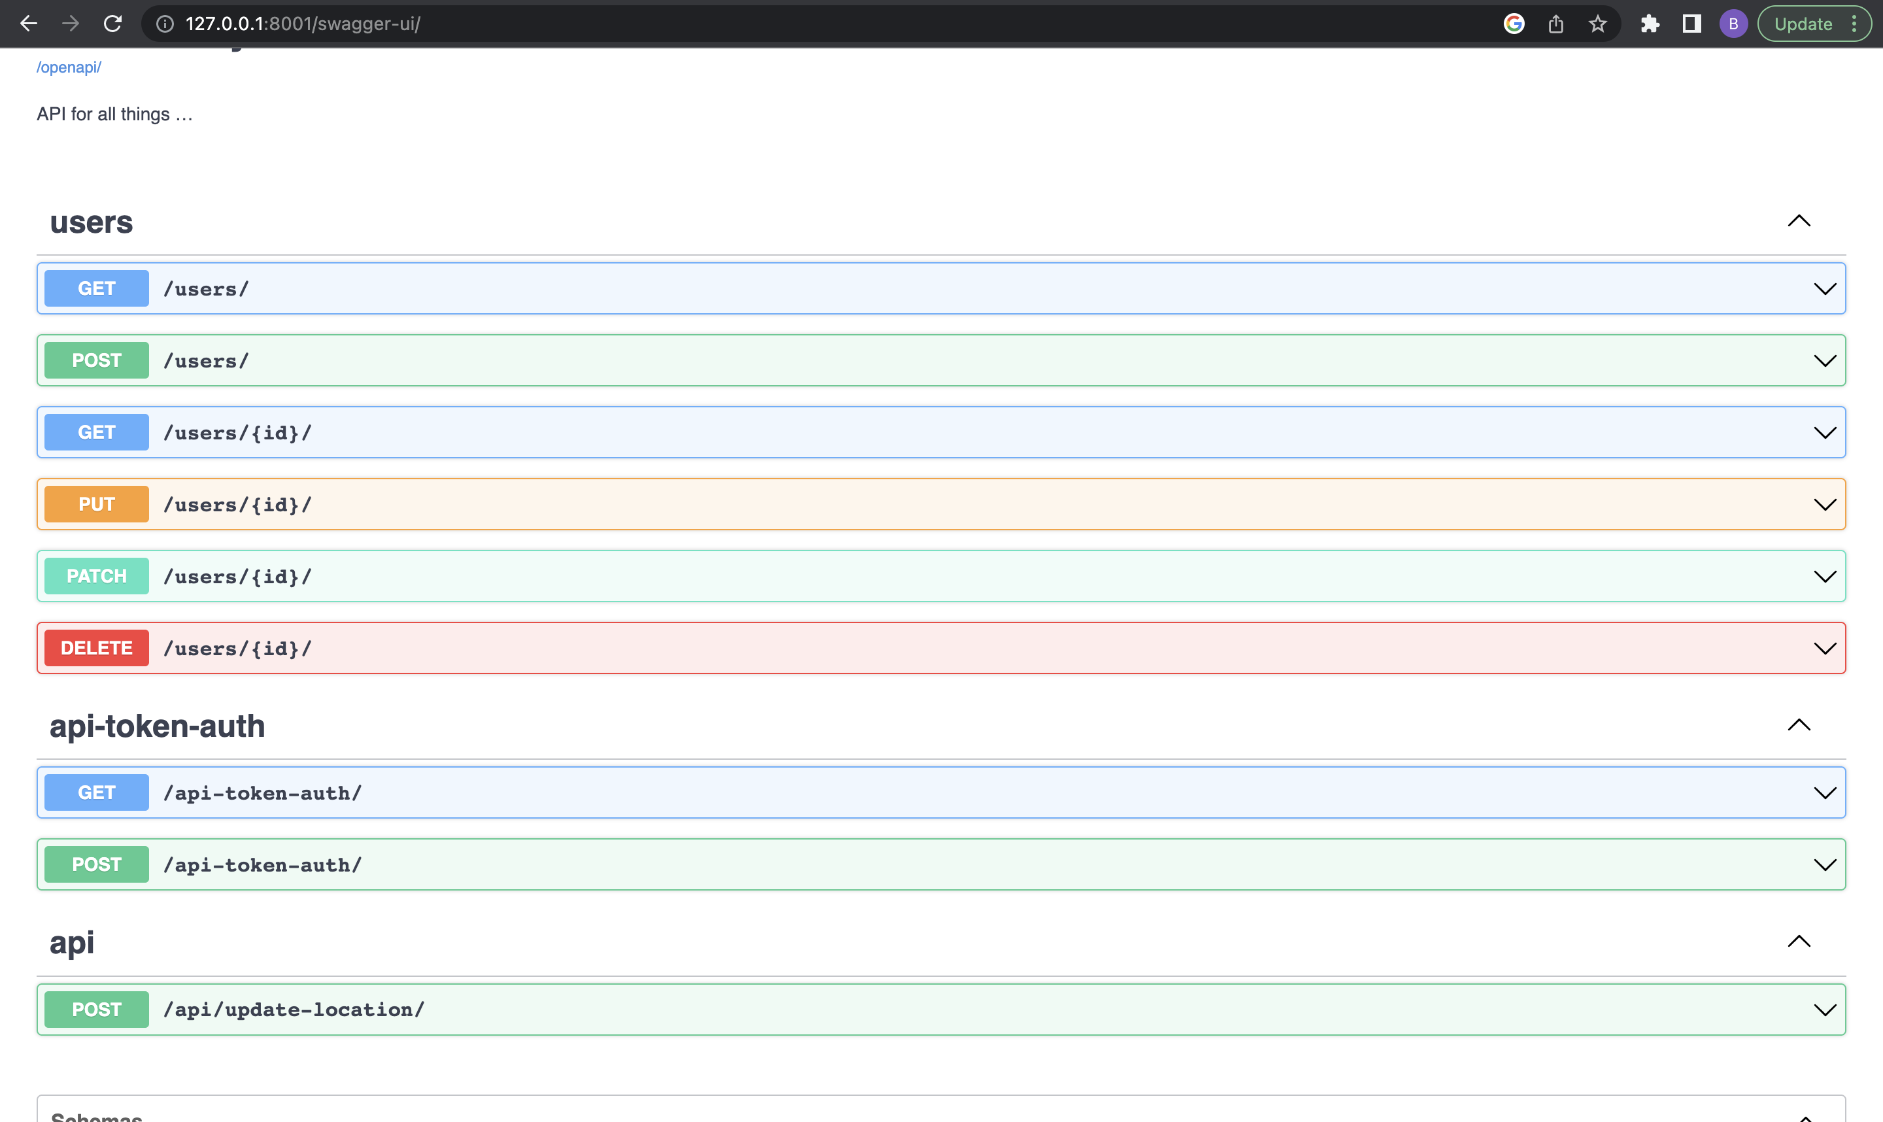This screenshot has height=1122, width=1883.
Task: Click the back navigation arrow
Action: (29, 24)
